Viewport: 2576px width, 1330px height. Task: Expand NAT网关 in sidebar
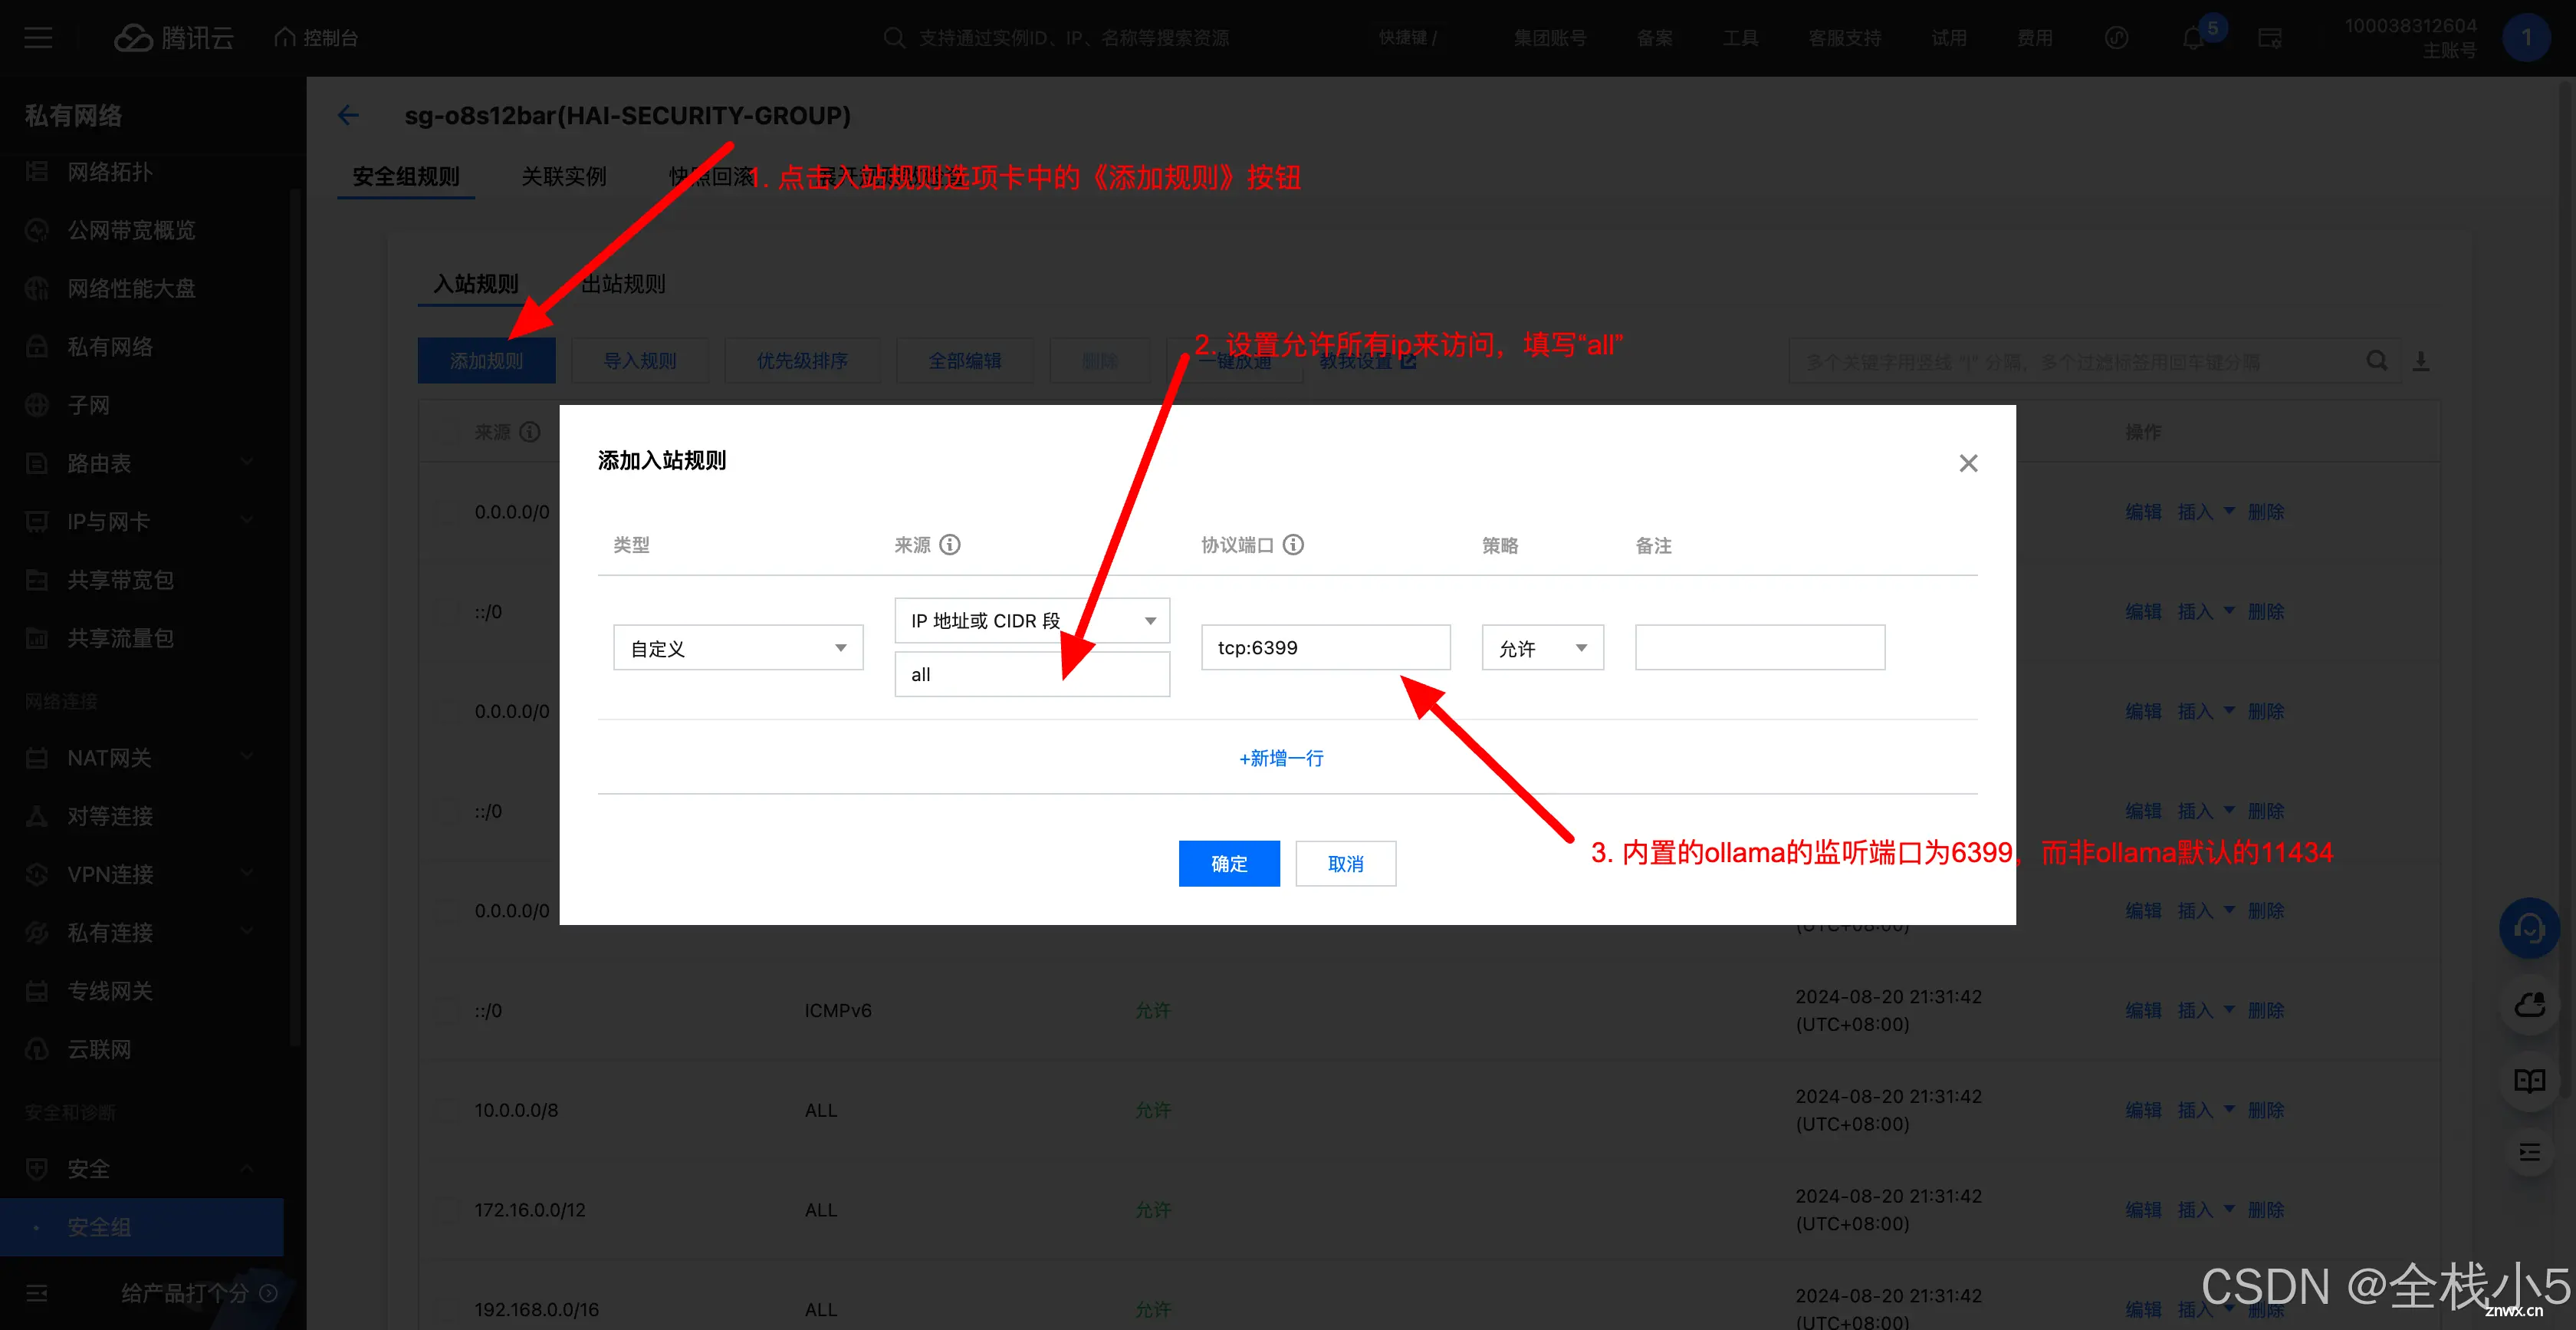pyautogui.click(x=247, y=758)
